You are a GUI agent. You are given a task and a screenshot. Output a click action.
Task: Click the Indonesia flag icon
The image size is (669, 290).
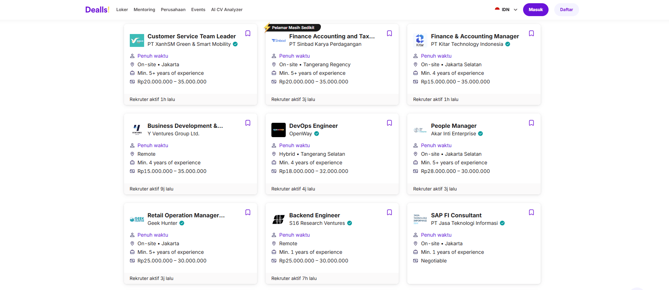[497, 9]
